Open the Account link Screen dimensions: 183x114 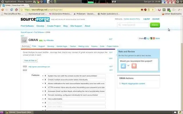[x=156, y=19]
